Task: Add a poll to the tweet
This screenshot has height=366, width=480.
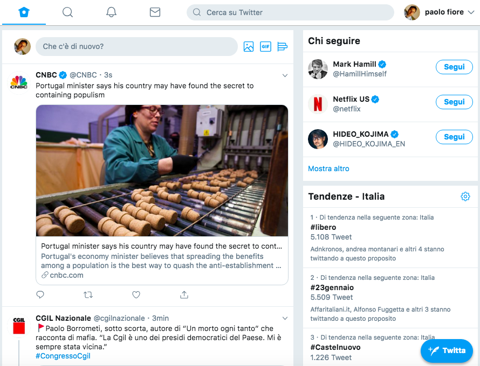Action: click(x=282, y=47)
